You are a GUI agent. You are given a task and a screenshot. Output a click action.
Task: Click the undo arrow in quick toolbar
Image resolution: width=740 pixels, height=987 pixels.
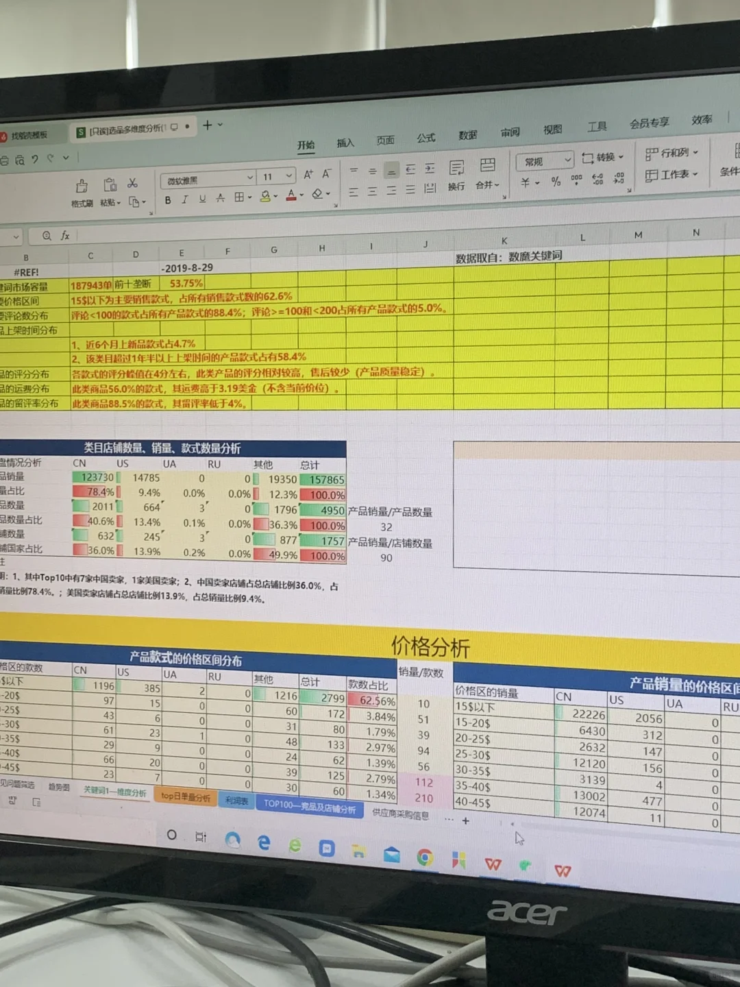(x=36, y=159)
